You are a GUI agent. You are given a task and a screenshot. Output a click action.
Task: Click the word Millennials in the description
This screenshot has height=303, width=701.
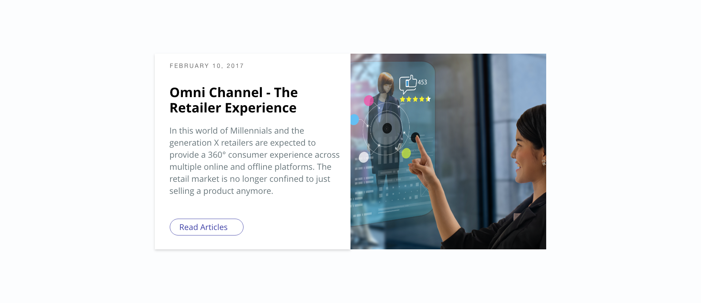point(251,131)
